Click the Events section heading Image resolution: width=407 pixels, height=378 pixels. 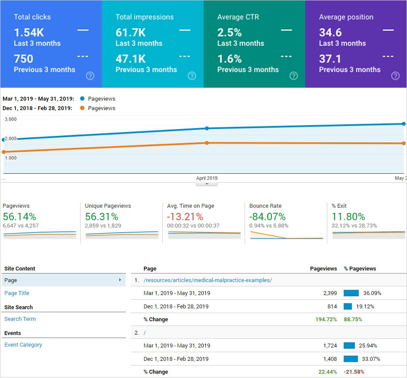[x=12, y=333]
